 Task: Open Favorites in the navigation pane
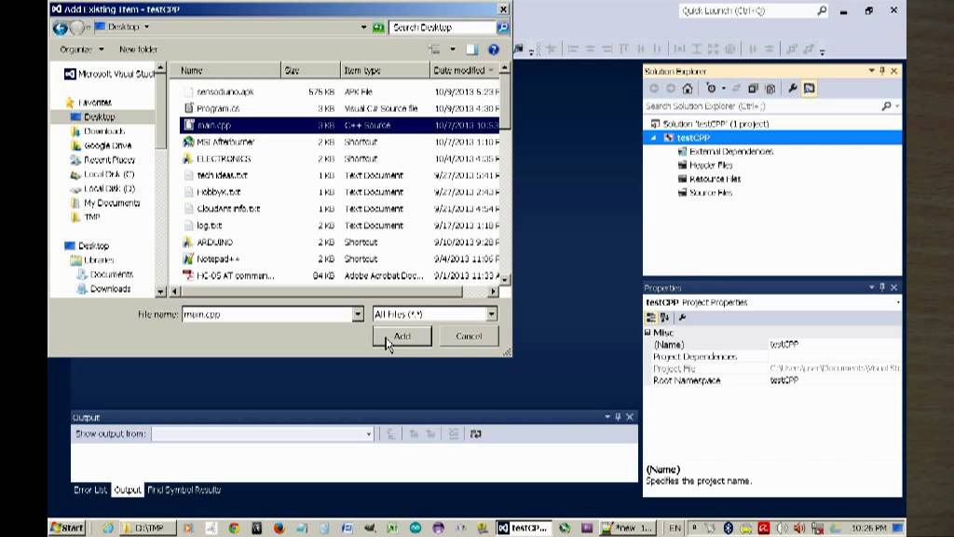pos(94,103)
